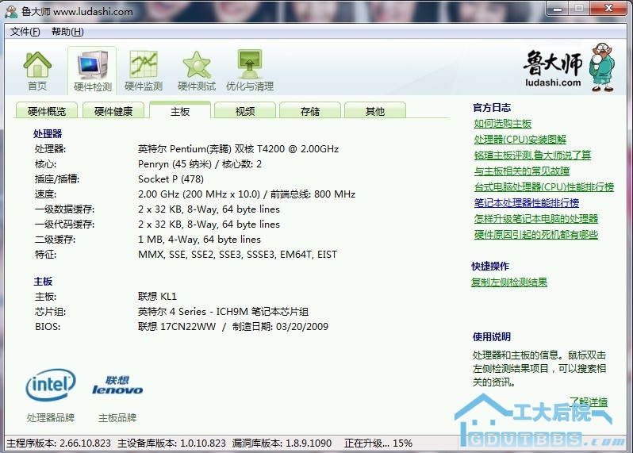Close the 鲁大师 window
633x453 pixels.
coord(609,9)
